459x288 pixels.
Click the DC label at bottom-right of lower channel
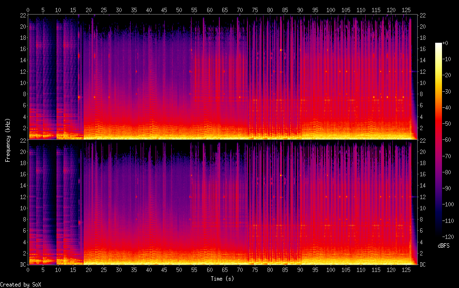423,265
